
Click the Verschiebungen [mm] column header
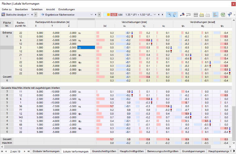134,22
